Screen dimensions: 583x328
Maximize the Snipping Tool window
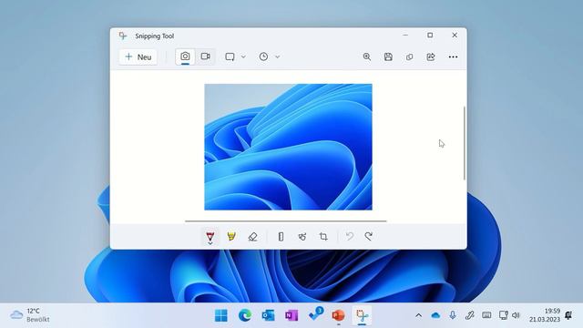click(430, 35)
